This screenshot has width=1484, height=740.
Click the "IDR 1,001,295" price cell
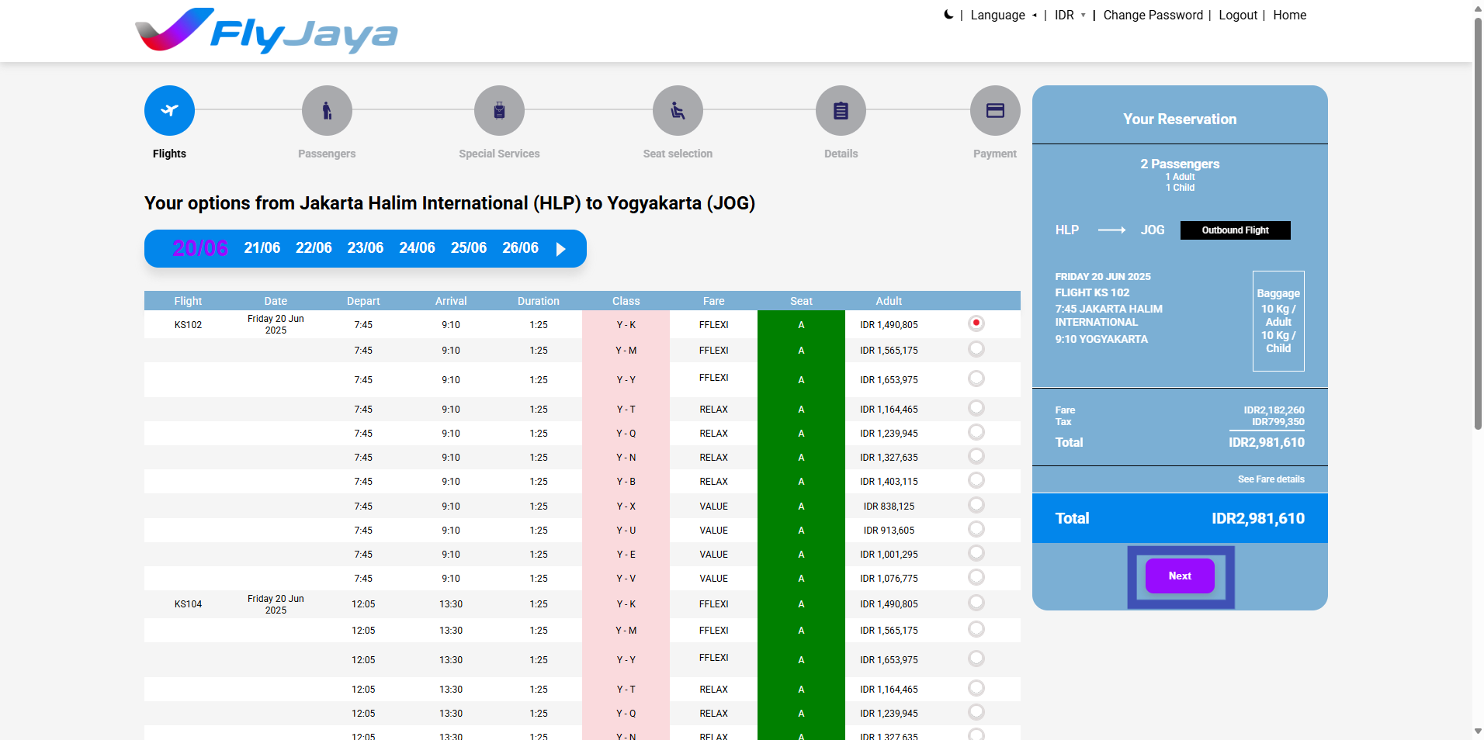pyautogui.click(x=889, y=555)
